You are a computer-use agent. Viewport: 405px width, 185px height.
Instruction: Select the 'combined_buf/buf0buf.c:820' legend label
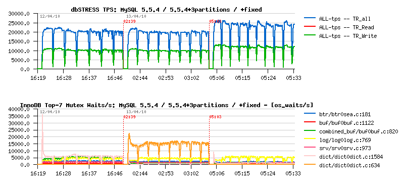(359, 131)
